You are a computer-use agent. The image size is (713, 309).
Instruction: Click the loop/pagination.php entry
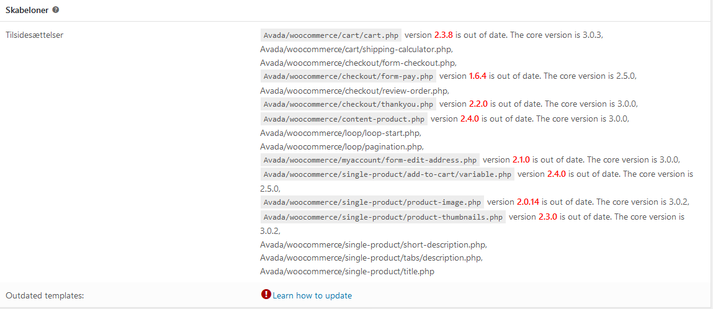tap(342, 147)
